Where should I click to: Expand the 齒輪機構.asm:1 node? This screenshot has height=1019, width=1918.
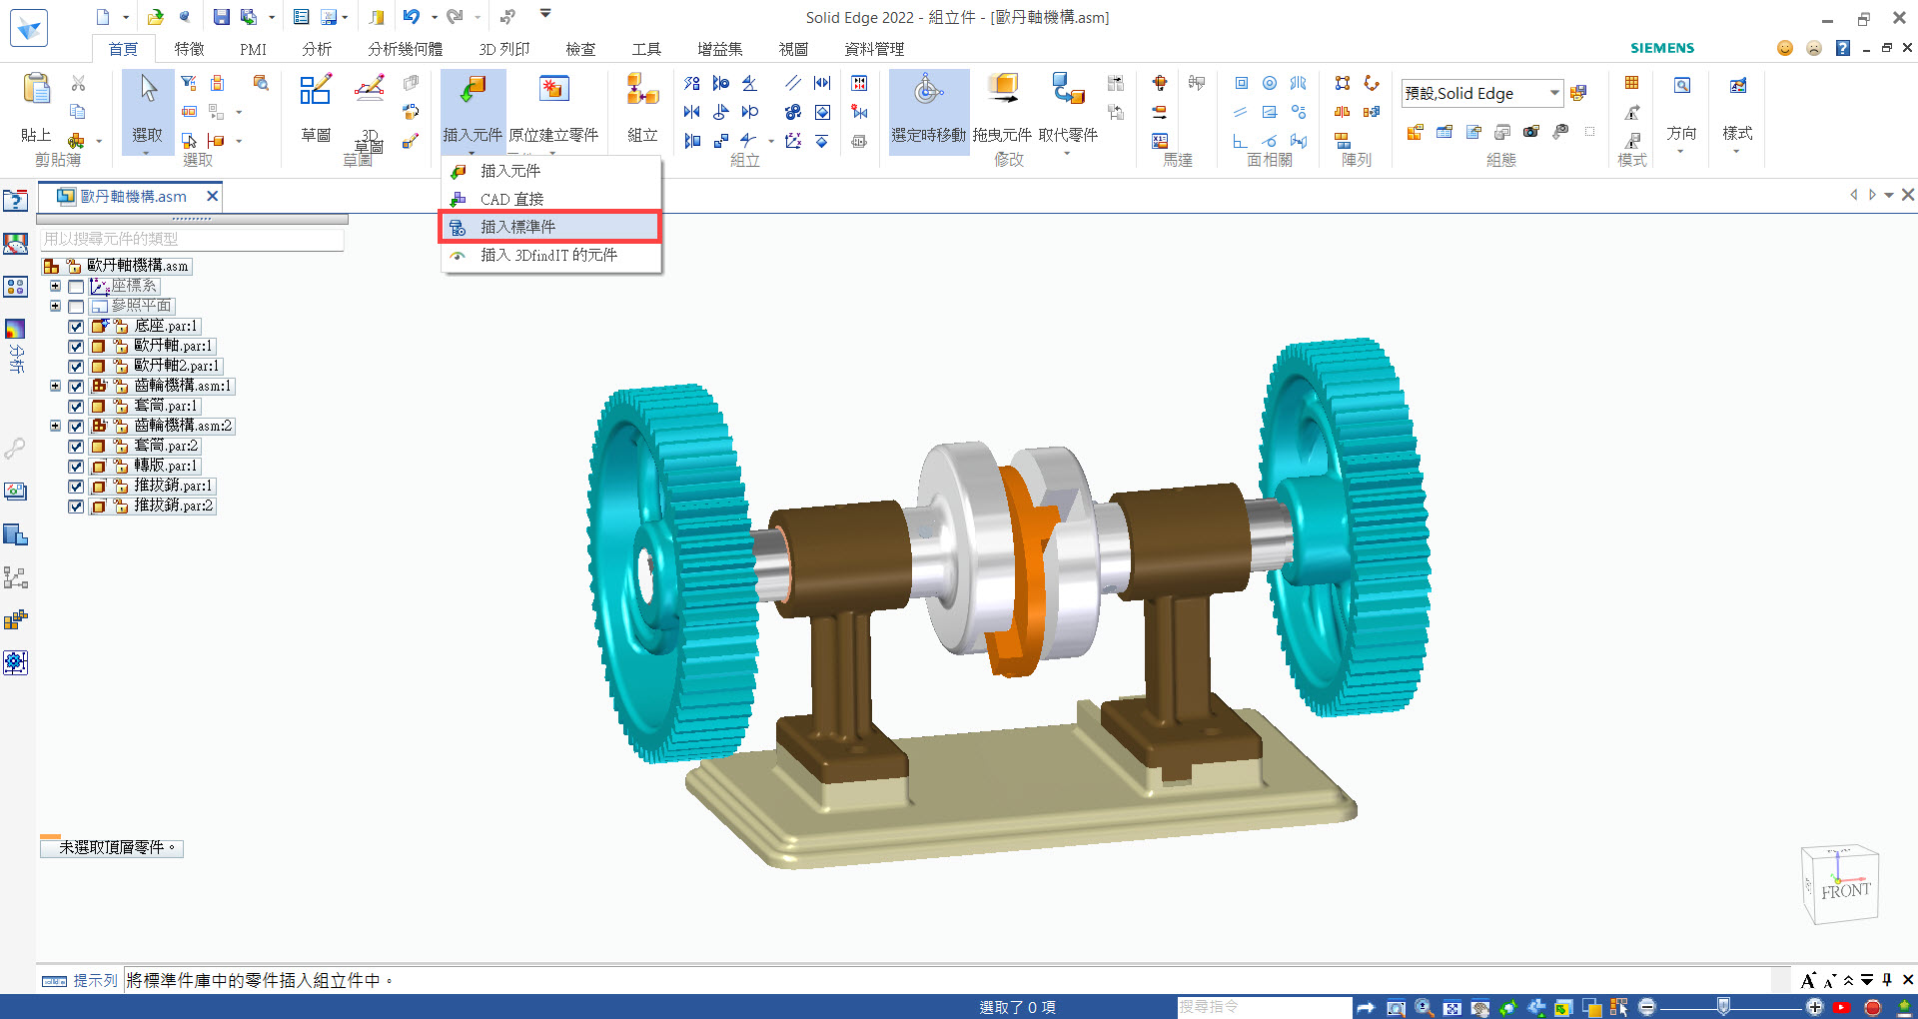click(56, 386)
